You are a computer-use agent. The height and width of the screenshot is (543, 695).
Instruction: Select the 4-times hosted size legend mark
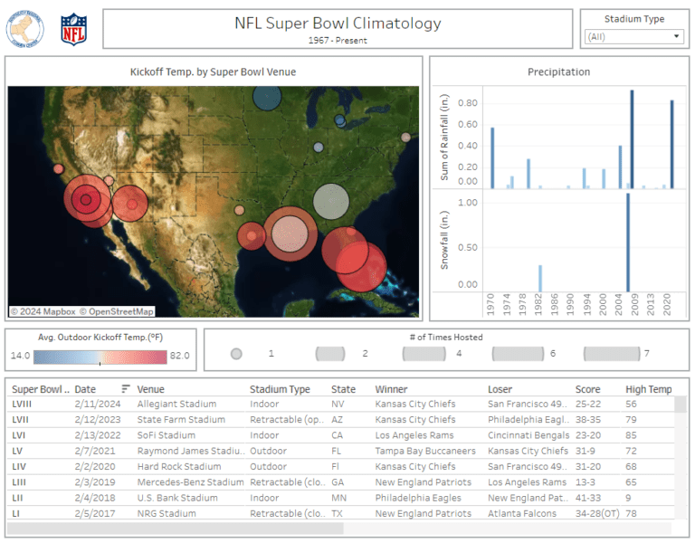pos(424,354)
